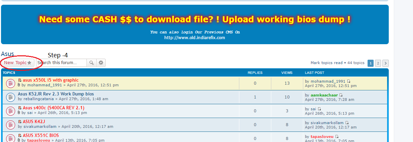Jump to unread post icon for asus x550L
Viewport: 413px width, 142px height.
(x=20, y=80)
